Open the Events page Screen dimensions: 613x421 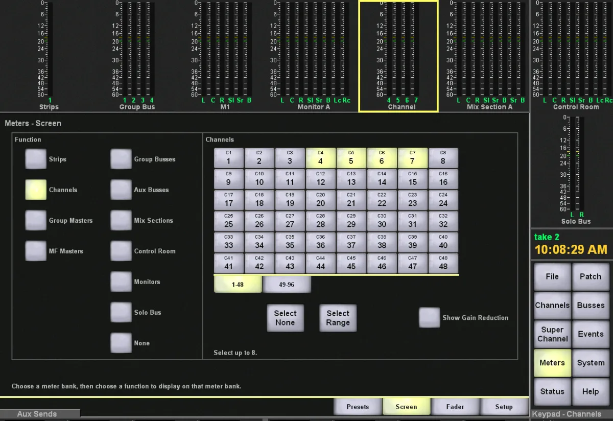coord(591,334)
